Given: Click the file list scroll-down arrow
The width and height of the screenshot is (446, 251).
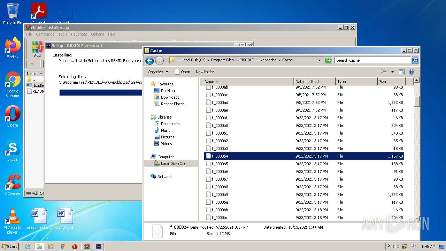Looking at the screenshot, I should pos(416,218).
